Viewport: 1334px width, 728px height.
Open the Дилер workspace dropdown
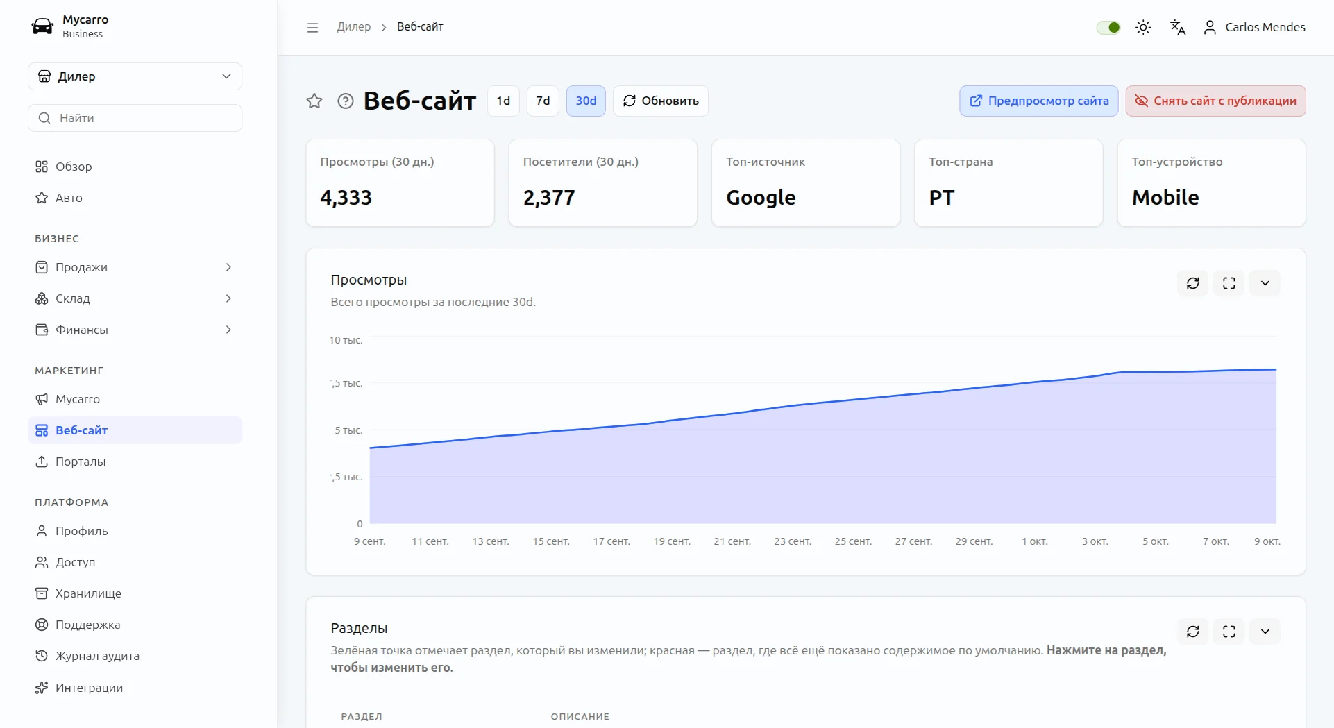(135, 76)
